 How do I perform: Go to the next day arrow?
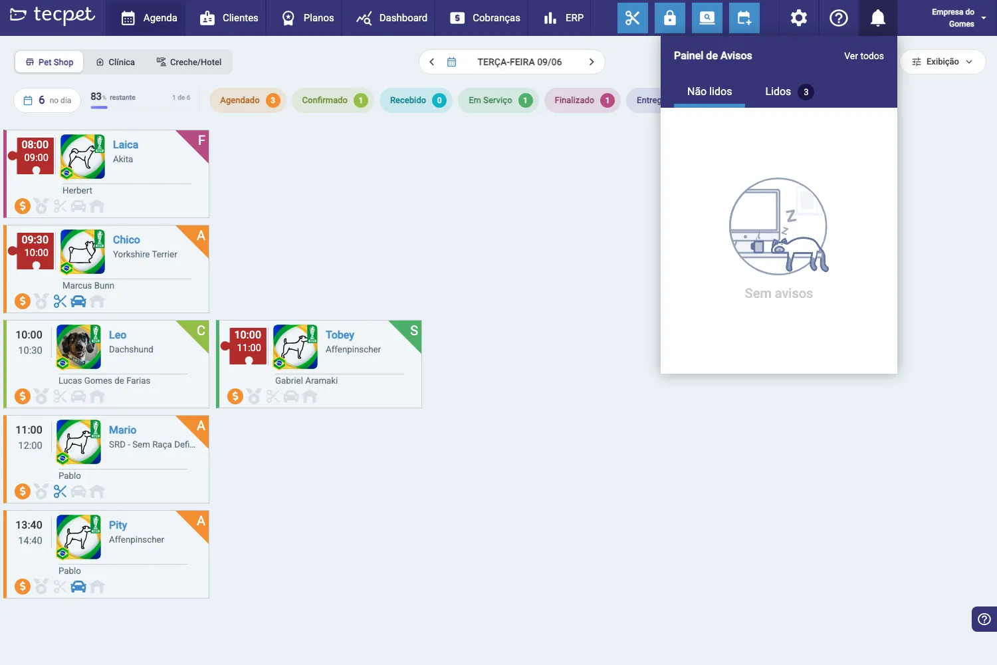click(x=592, y=62)
